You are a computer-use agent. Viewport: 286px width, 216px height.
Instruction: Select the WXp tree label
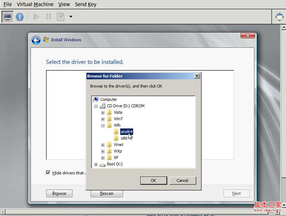118,151
